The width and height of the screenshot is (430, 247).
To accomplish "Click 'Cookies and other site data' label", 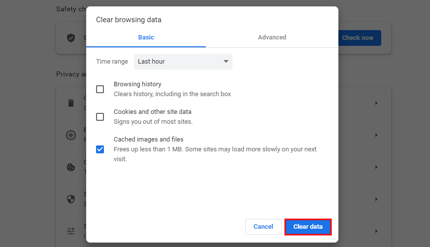I will tap(153, 112).
